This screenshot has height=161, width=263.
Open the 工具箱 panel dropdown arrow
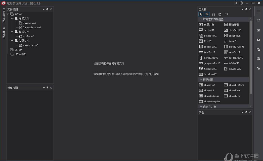pyautogui.click(x=243, y=9)
